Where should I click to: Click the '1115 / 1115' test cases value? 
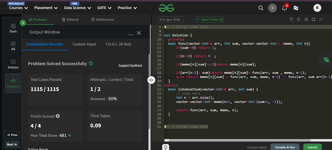(x=45, y=89)
